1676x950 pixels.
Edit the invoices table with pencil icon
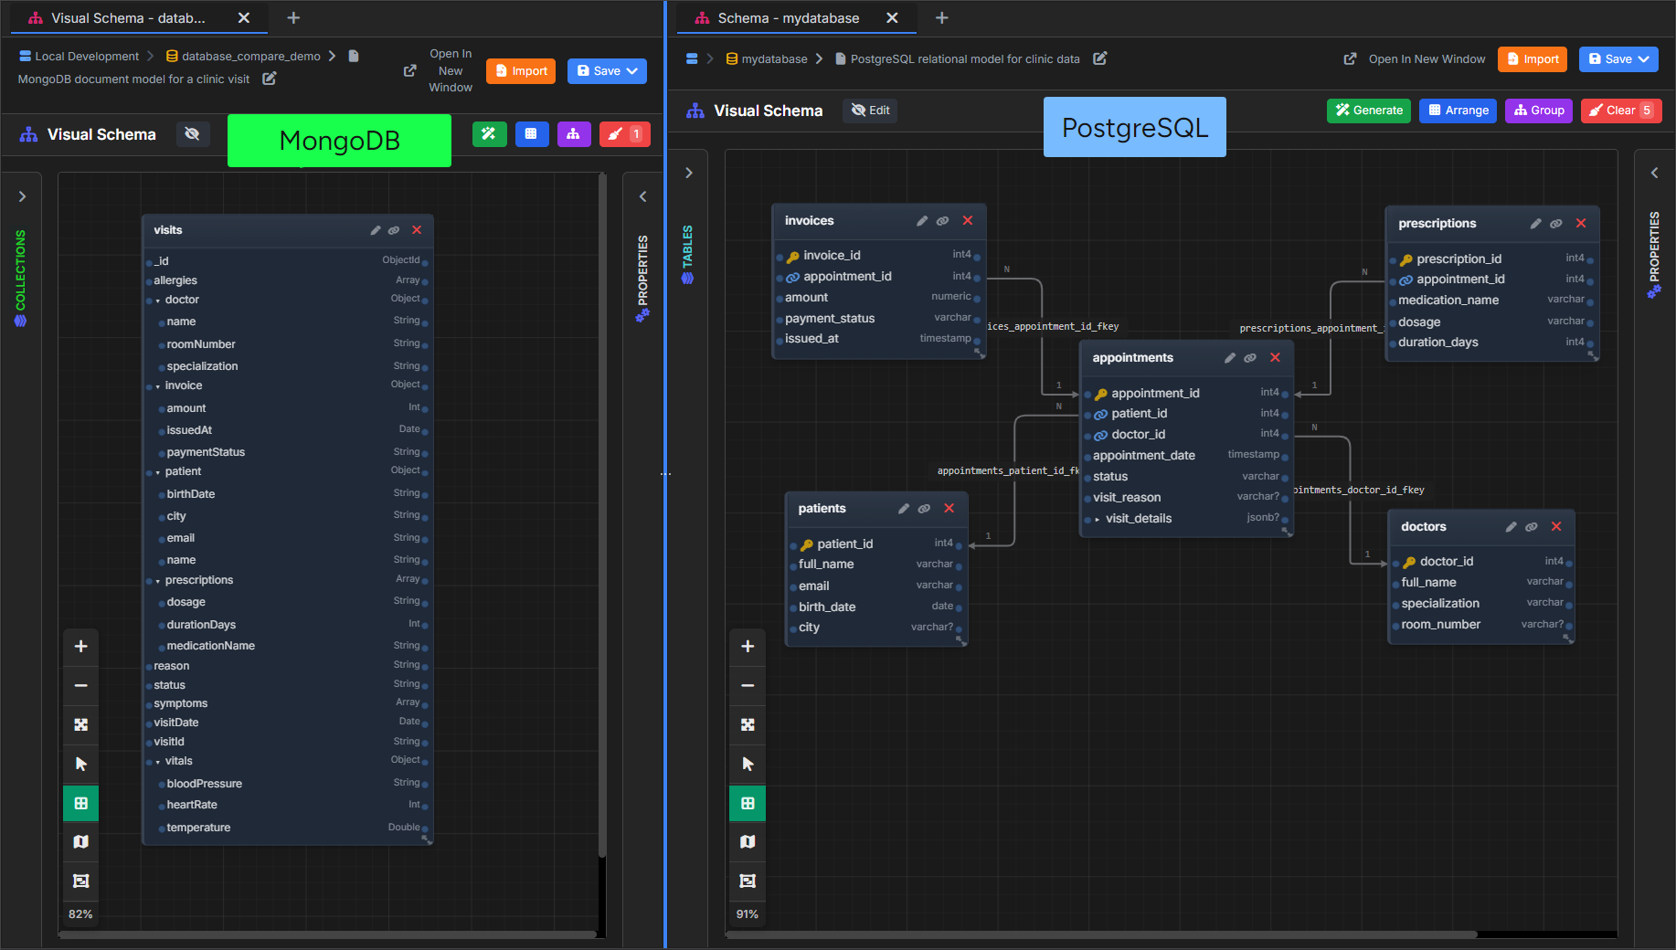tap(922, 221)
